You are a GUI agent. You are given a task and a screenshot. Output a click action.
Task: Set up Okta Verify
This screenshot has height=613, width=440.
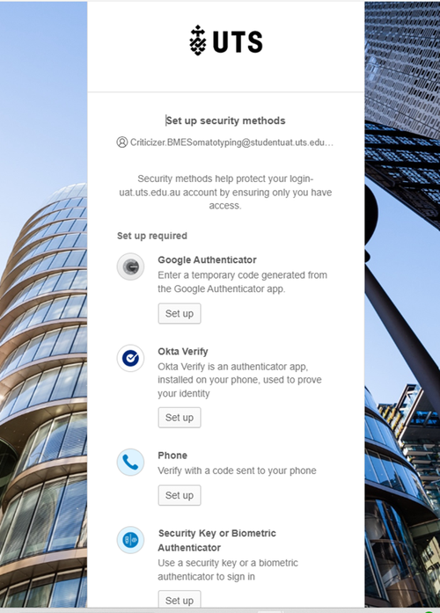[180, 418]
